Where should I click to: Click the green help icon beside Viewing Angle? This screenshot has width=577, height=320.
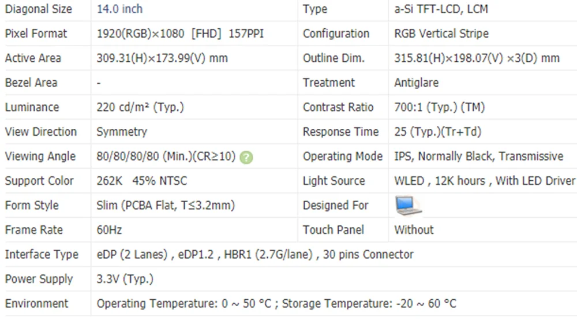[x=246, y=157]
